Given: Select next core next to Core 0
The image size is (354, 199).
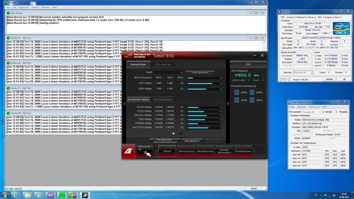Looking at the screenshot, I should pyautogui.click(x=263, y=80).
